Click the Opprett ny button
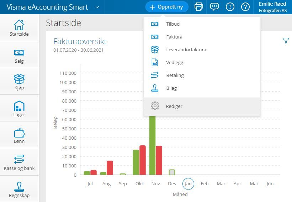292x202 pixels. pyautogui.click(x=167, y=7)
